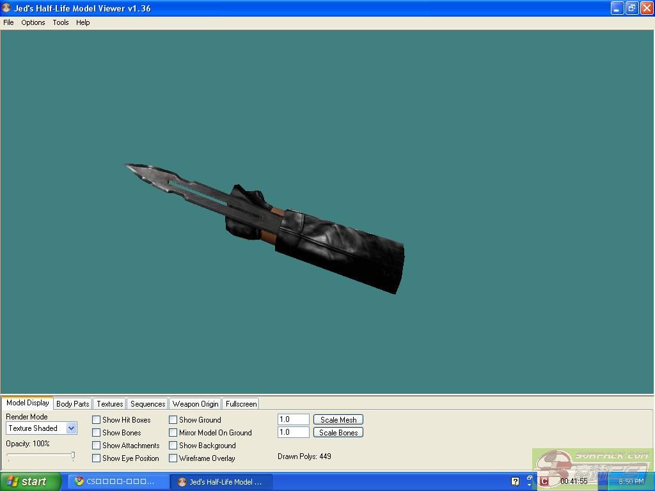Click the knife model in the viewport

265,229
